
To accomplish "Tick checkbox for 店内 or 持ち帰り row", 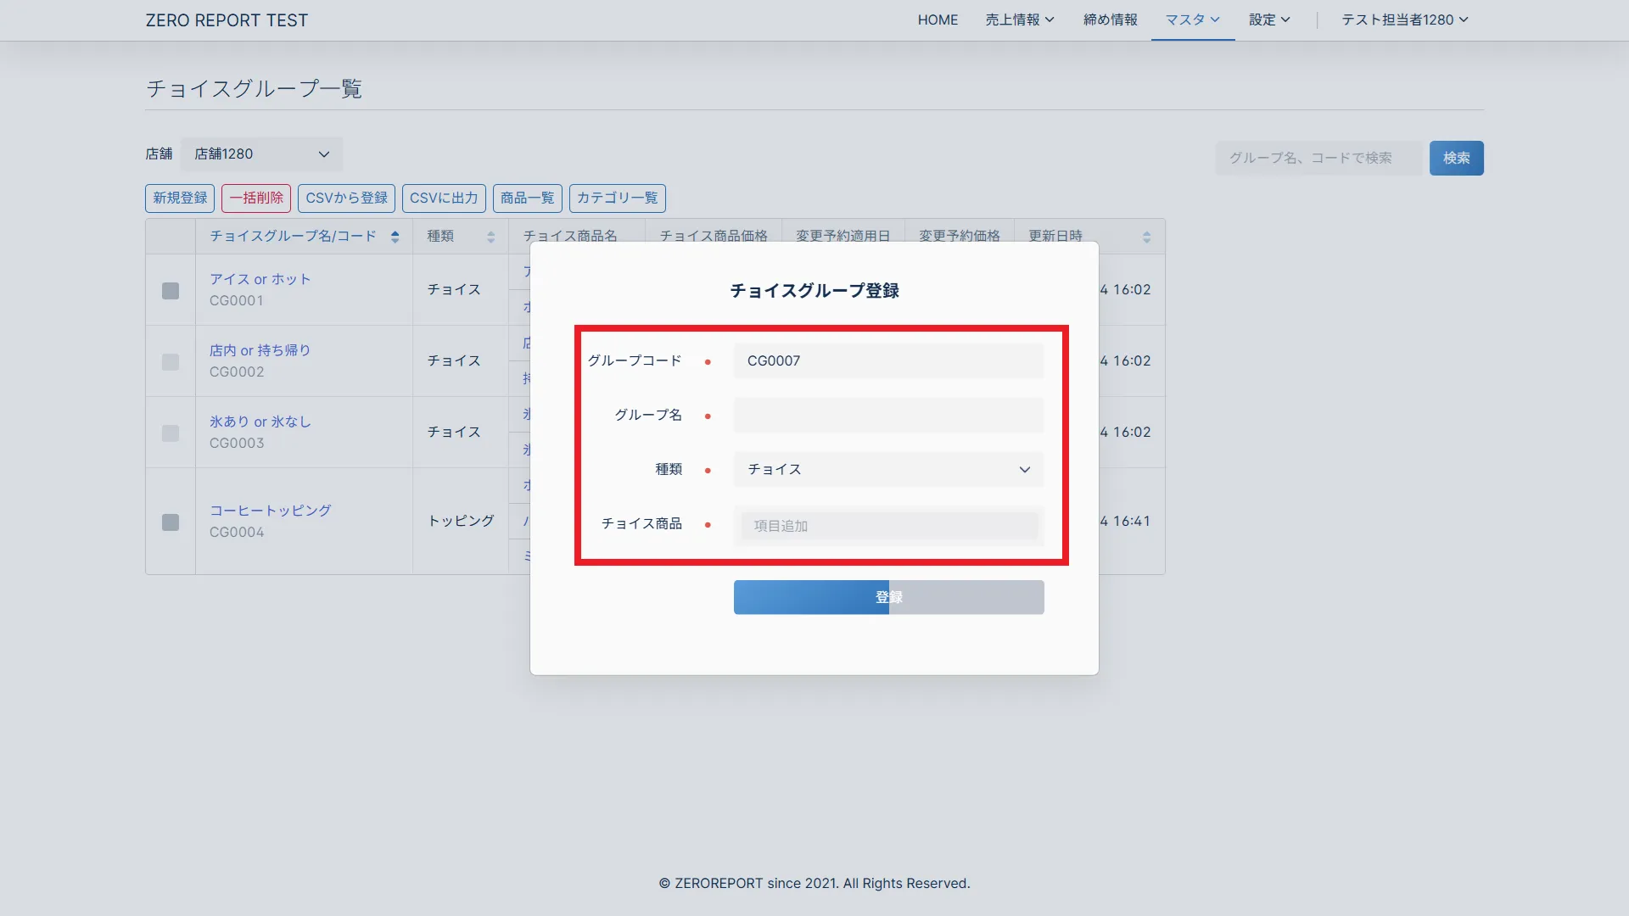I will coord(171,362).
